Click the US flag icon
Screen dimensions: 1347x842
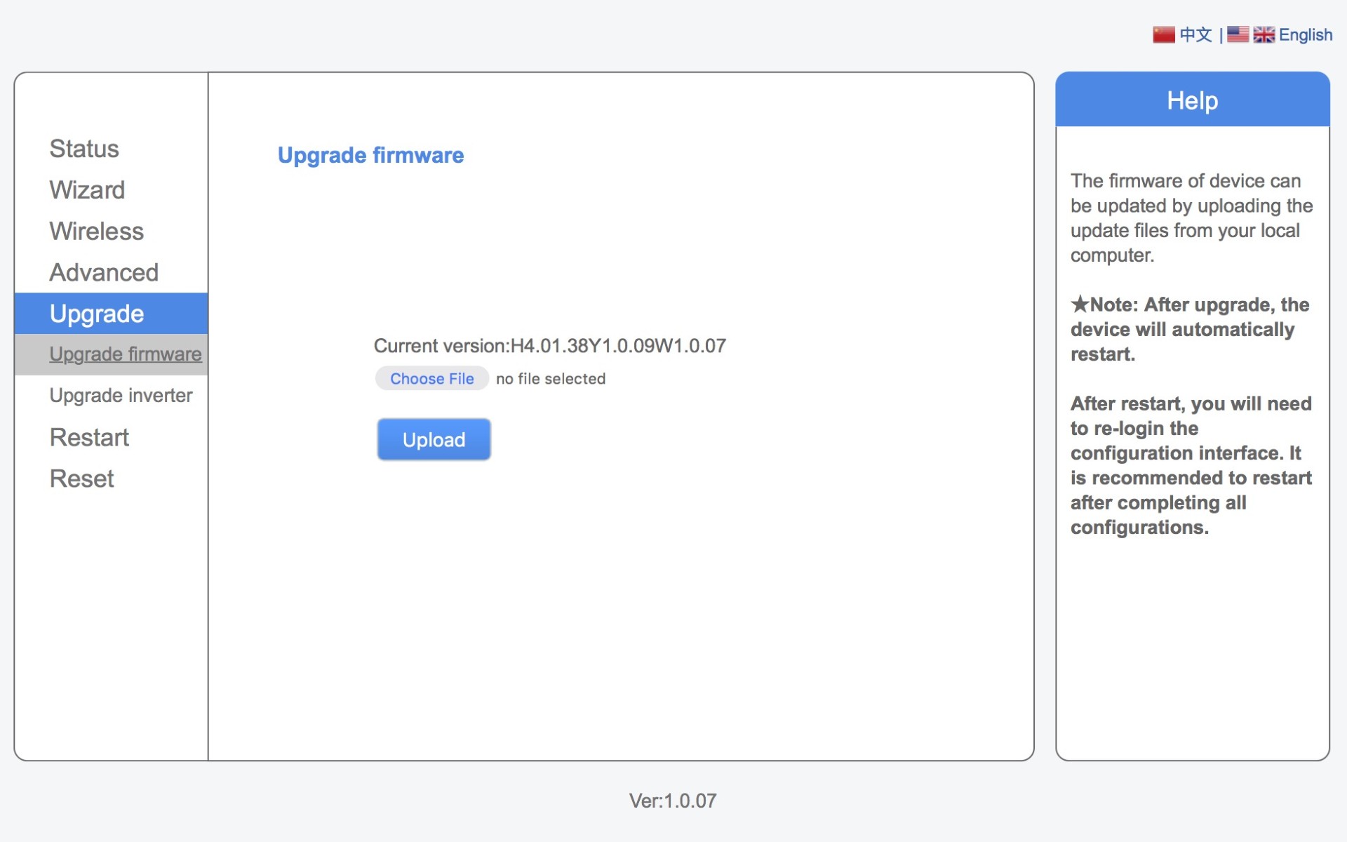pyautogui.click(x=1238, y=34)
